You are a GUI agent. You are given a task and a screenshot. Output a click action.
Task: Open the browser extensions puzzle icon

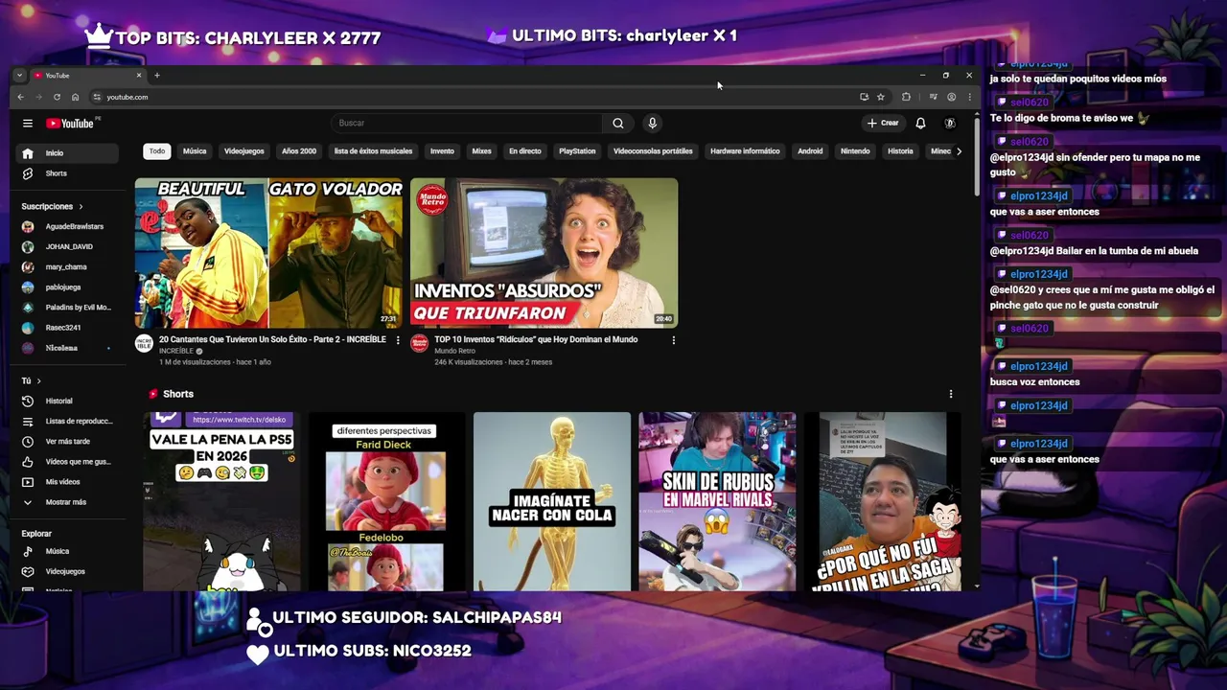(906, 97)
